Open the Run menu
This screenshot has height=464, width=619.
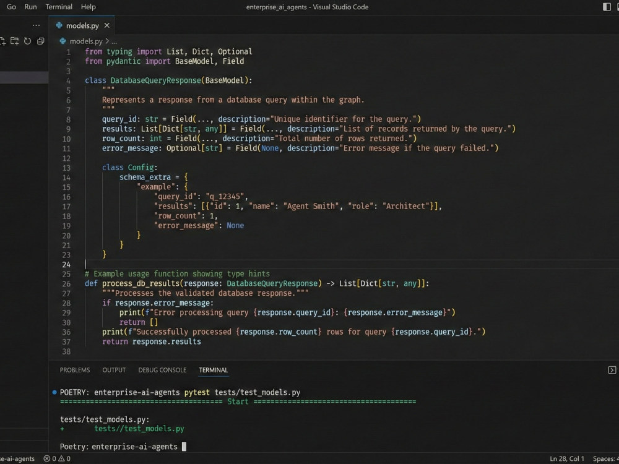30,7
